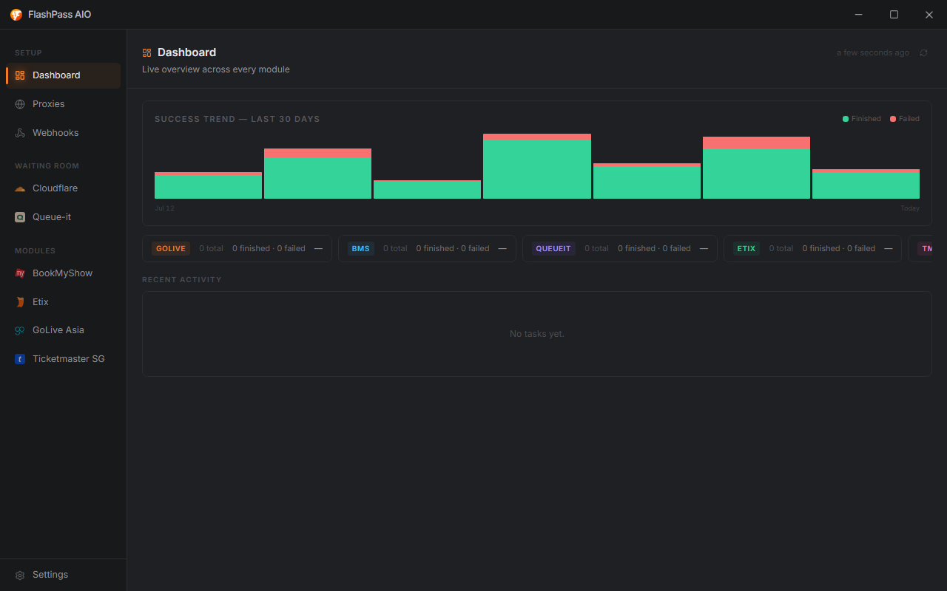The height and width of the screenshot is (591, 947).
Task: Click the Finished legend green dot
Action: point(846,119)
